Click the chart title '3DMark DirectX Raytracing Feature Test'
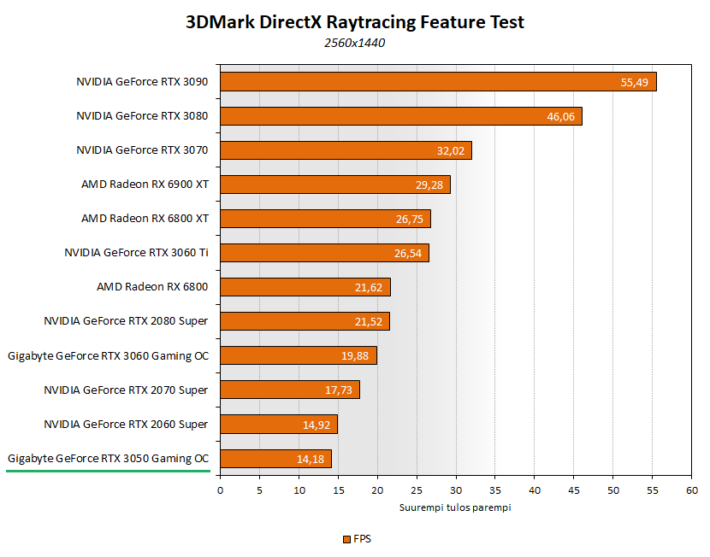The height and width of the screenshot is (557, 710). tap(355, 22)
